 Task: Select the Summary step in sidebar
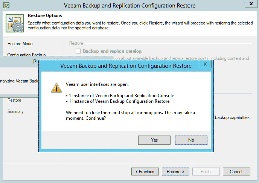click(x=15, y=111)
